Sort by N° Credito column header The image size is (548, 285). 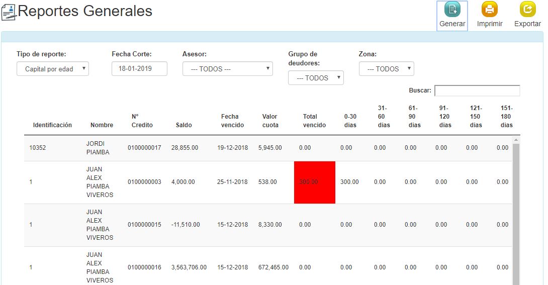142,121
